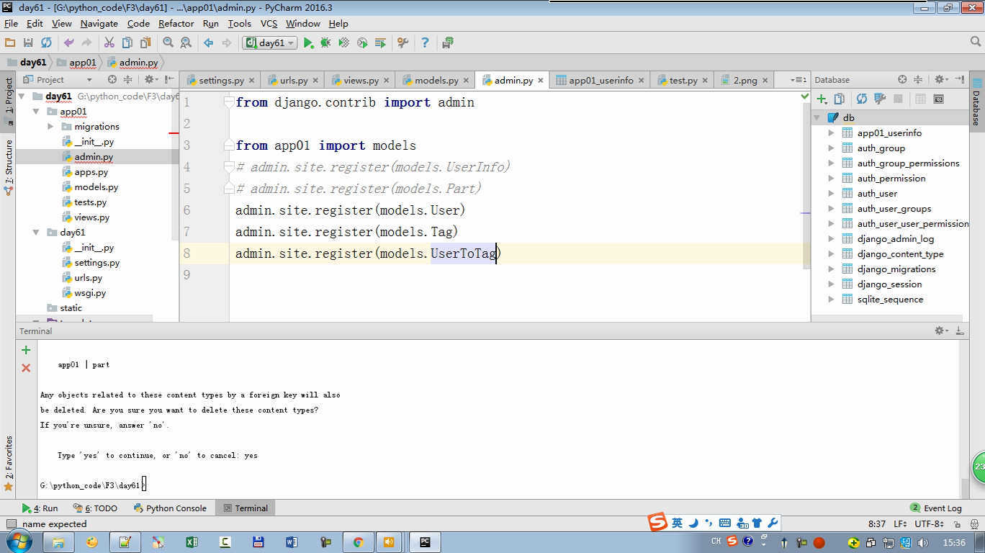Click the UTF-8 encoding selector
This screenshot has width=985, height=553.
pyautogui.click(x=928, y=524)
